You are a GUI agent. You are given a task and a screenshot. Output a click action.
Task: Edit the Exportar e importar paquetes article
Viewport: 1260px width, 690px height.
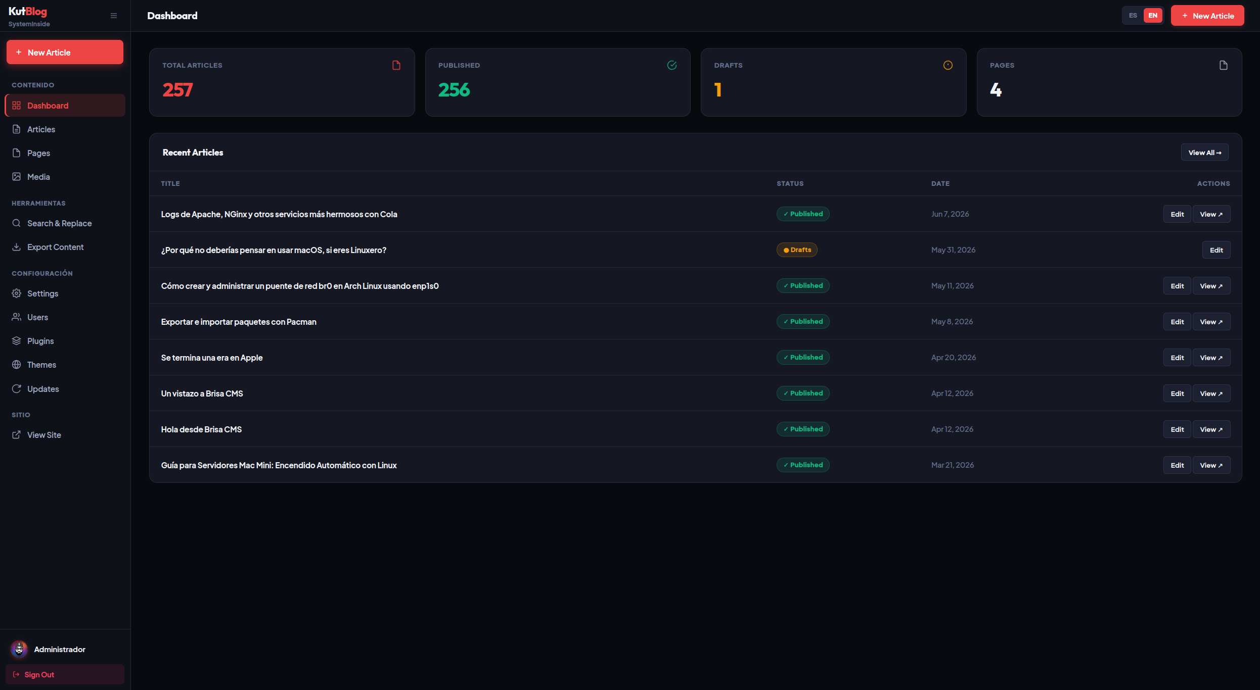(x=1177, y=322)
